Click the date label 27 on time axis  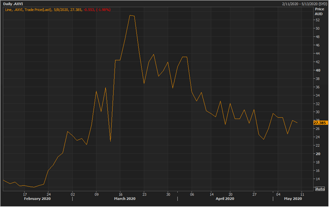coord(254,194)
